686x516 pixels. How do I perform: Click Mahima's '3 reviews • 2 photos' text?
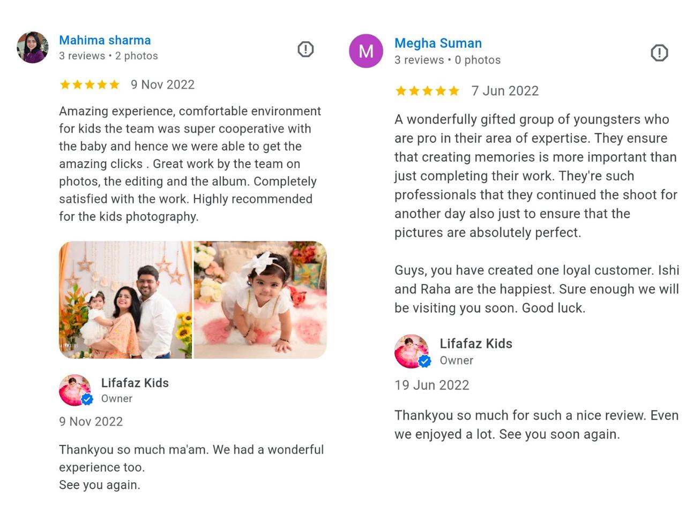pyautogui.click(x=108, y=56)
